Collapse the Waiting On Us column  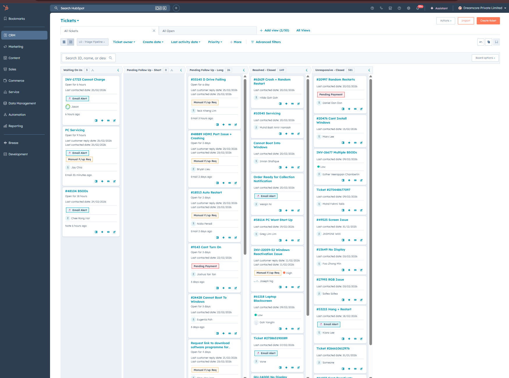118,70
